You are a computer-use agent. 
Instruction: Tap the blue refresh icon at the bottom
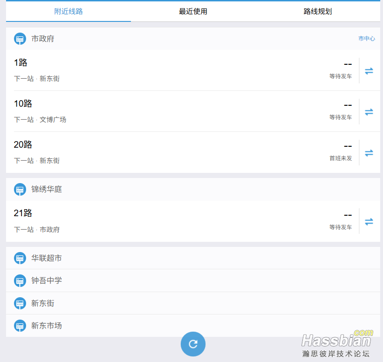(x=193, y=344)
